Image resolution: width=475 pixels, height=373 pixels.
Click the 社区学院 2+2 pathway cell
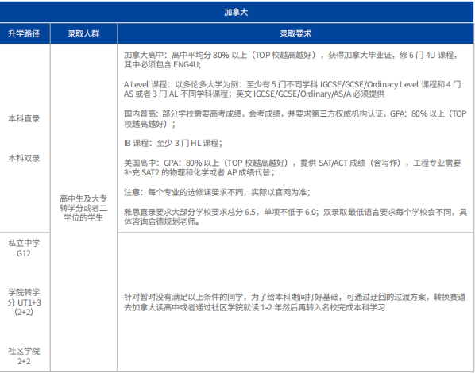pos(24,356)
